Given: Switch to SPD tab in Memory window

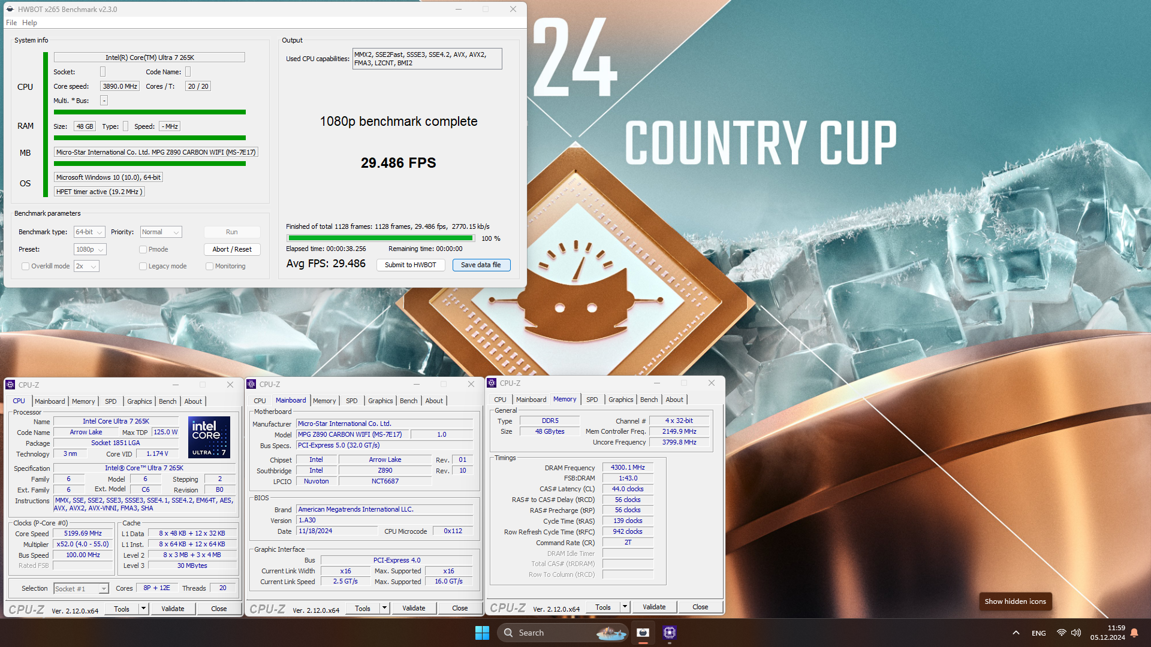Looking at the screenshot, I should (x=592, y=400).
